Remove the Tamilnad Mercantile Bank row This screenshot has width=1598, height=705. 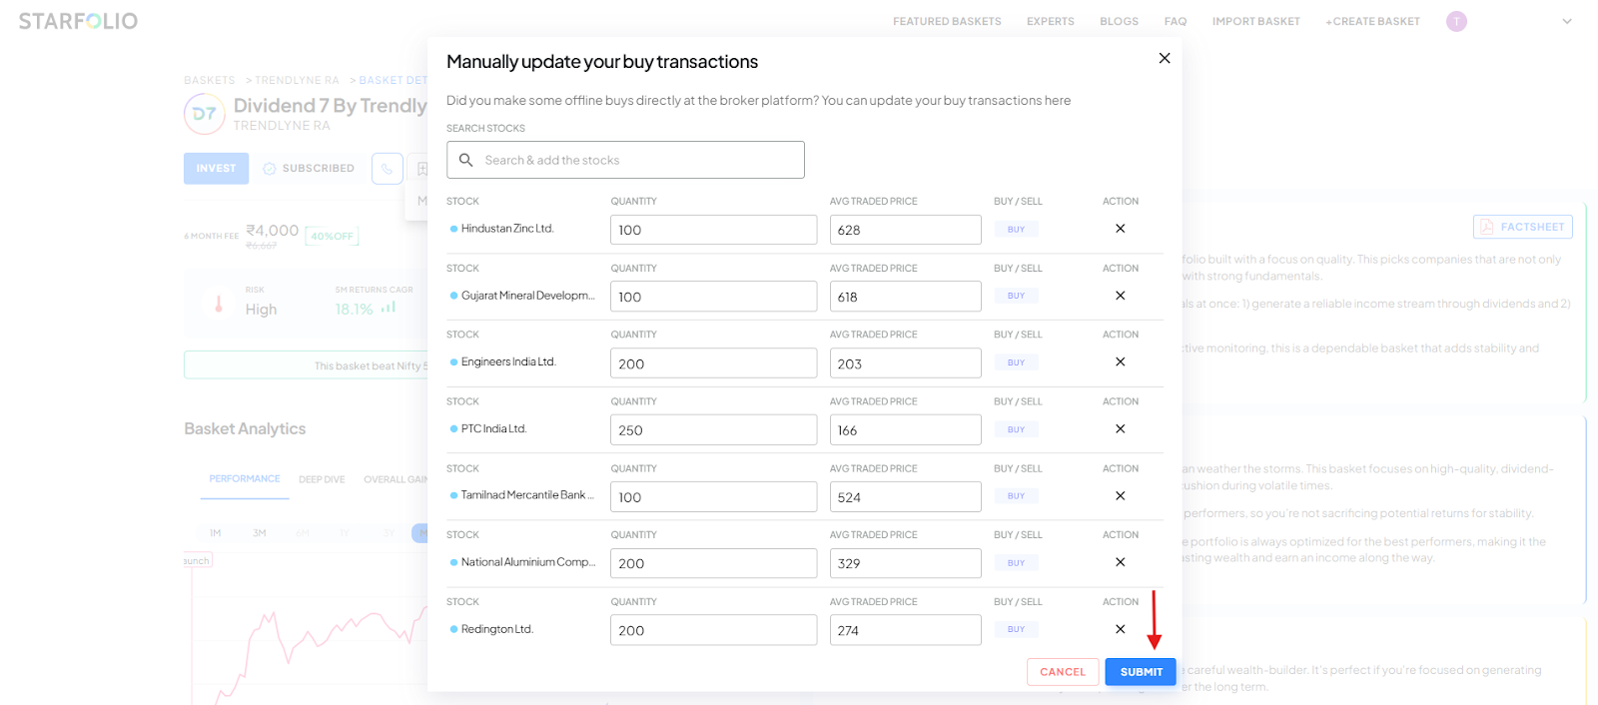point(1120,495)
